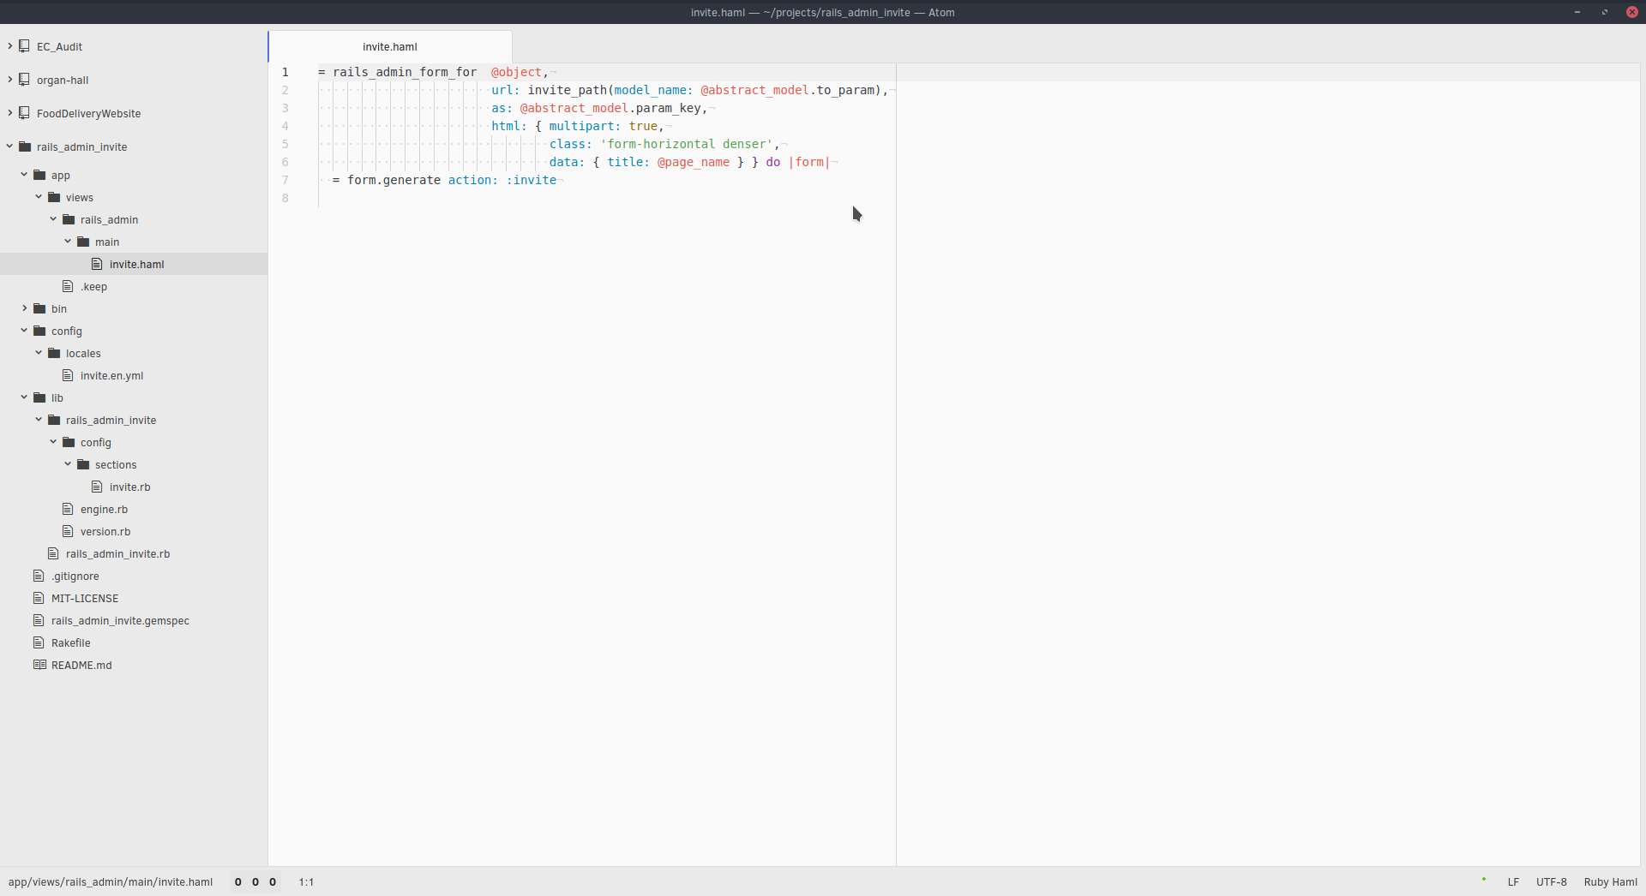1646x896 pixels.
Task: Place cursor on '@object' in line 1
Action: [x=516, y=72]
